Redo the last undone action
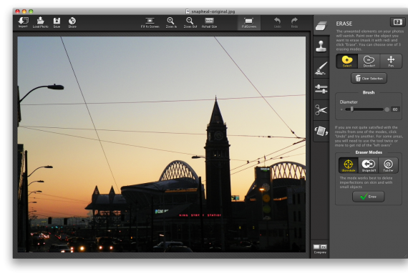Viewport: 408px width, 276px height. pos(294,23)
